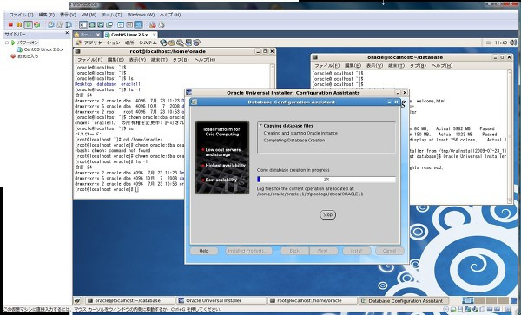Open the GNOME Places (場所) menu
The width and height of the screenshot is (521, 315).
[129, 43]
